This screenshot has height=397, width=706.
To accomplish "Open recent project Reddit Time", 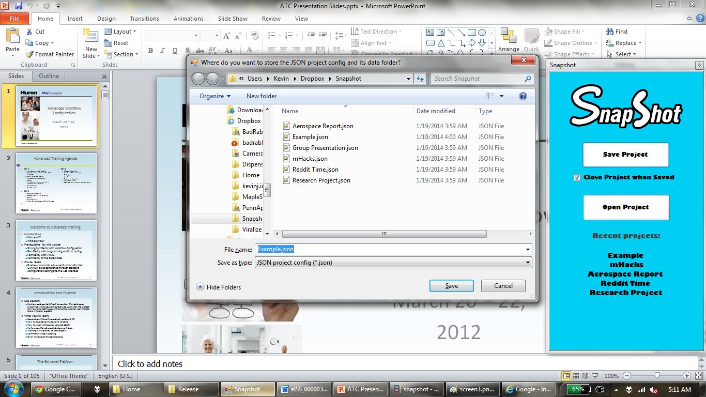I will tap(625, 283).
